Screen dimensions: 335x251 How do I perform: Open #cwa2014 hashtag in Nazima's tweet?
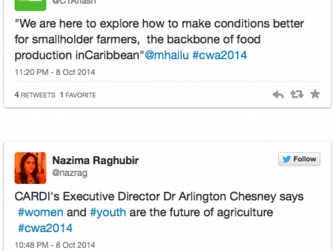point(45,227)
